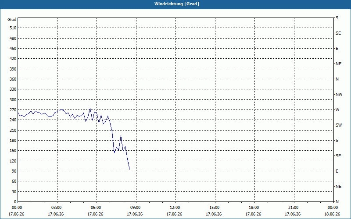Click the 180 y-axis value

tap(13, 140)
